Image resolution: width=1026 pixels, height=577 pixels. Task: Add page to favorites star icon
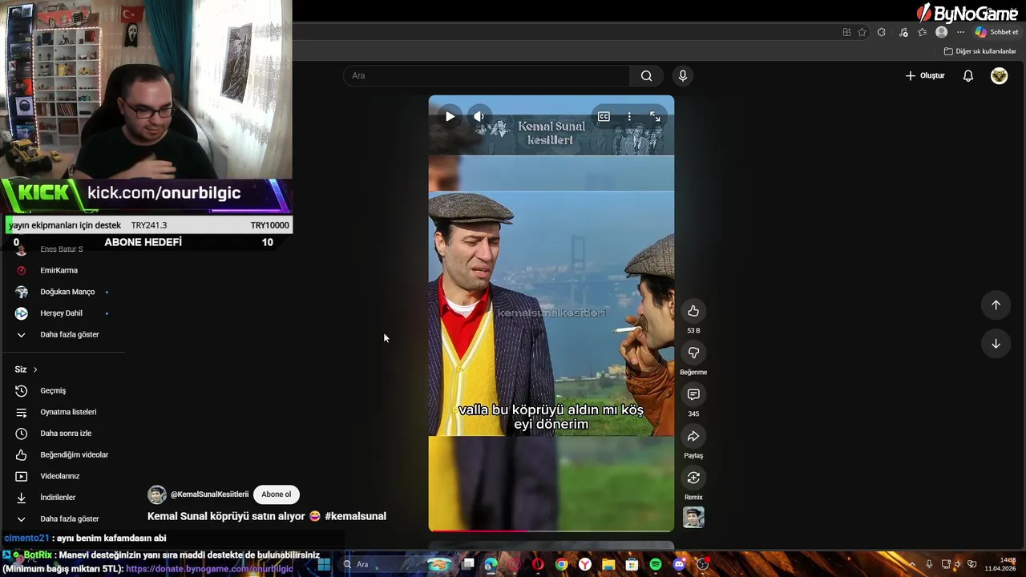[x=862, y=32]
